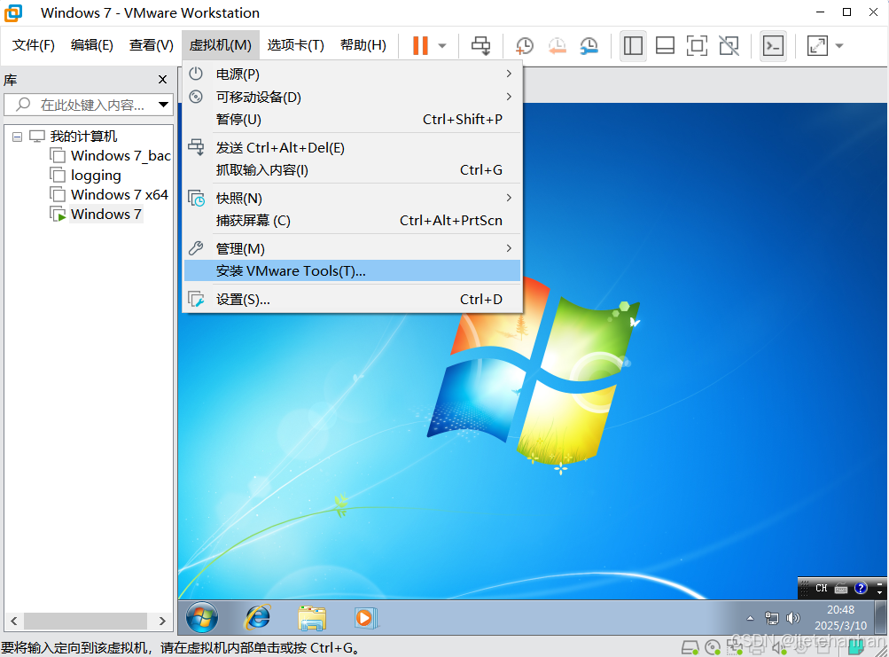Image resolution: width=889 pixels, height=657 pixels.
Task: Select the Windows 7_bac virtual machine
Action: pos(121,155)
